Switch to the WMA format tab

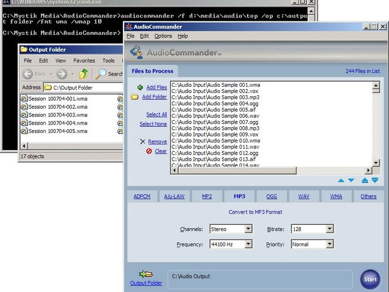coord(336,196)
